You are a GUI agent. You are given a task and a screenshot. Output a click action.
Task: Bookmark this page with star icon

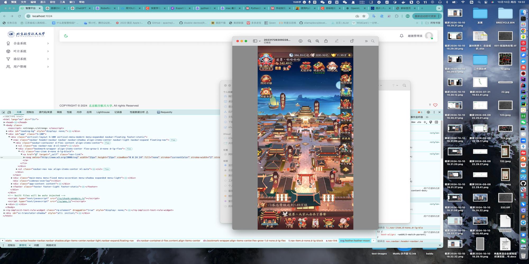[364, 16]
